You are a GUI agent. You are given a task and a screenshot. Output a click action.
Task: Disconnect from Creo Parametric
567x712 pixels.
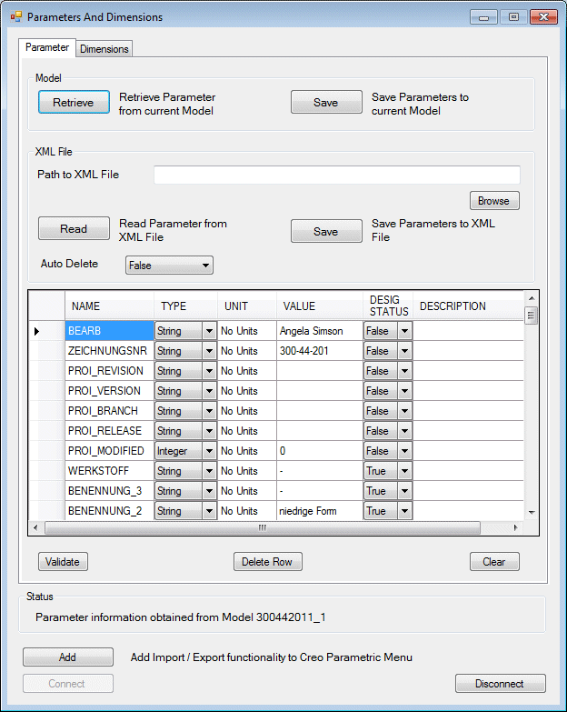click(x=500, y=684)
